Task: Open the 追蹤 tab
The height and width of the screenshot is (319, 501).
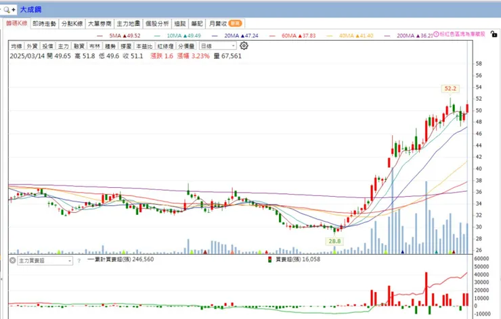Action: [x=180, y=24]
